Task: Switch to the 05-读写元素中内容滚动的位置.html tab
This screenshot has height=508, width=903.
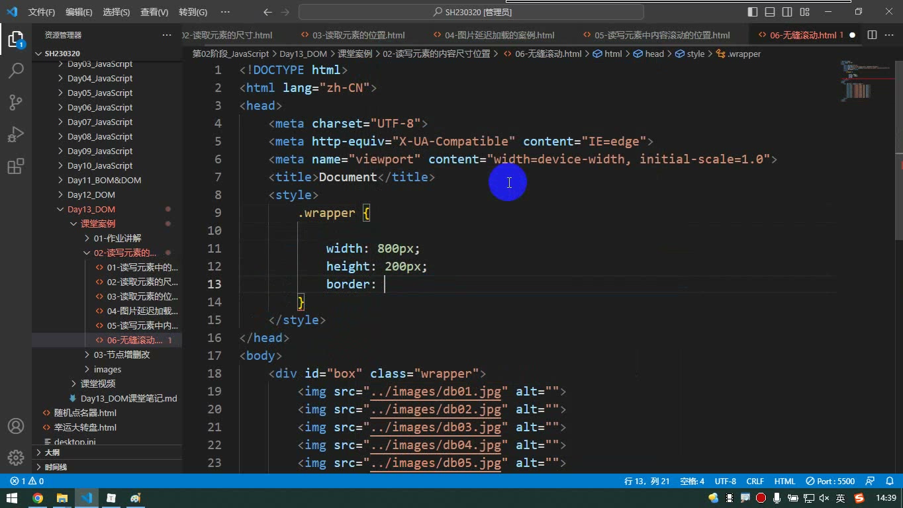Action: point(661,35)
